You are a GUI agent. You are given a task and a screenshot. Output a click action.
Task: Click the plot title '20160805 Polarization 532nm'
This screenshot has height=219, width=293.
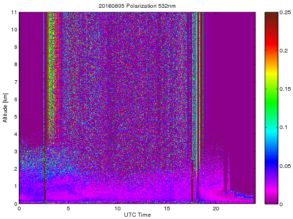[137, 6]
